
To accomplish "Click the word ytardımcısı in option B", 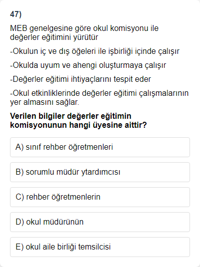I will pos(100,172).
